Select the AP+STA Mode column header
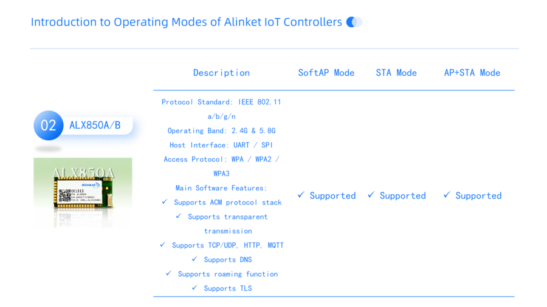The width and height of the screenshot is (547, 307). (x=472, y=73)
